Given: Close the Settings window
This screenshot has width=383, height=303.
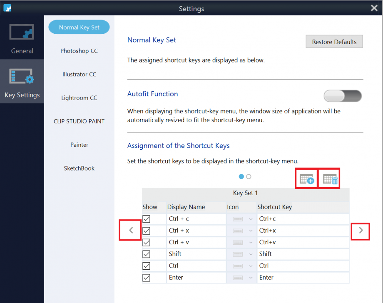Looking at the screenshot, I should coord(374,8).
